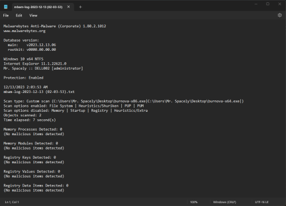Click the mbam-log-2023-12-13 (02-03-53).txt line
Image resolution: width=286 pixels, height=206 pixels.
39,92
